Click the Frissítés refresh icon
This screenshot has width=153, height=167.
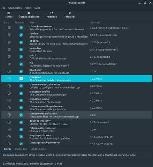(x=52, y=13)
